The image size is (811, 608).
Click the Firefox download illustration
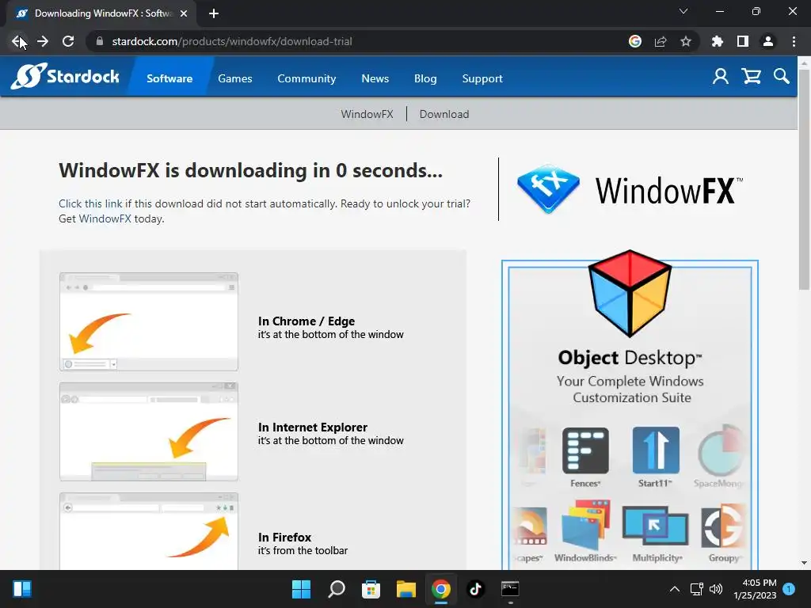click(149, 531)
